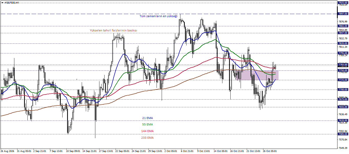
Task: Click the 6 Oct 21:01 time axis label
Action: click(x=187, y=151)
